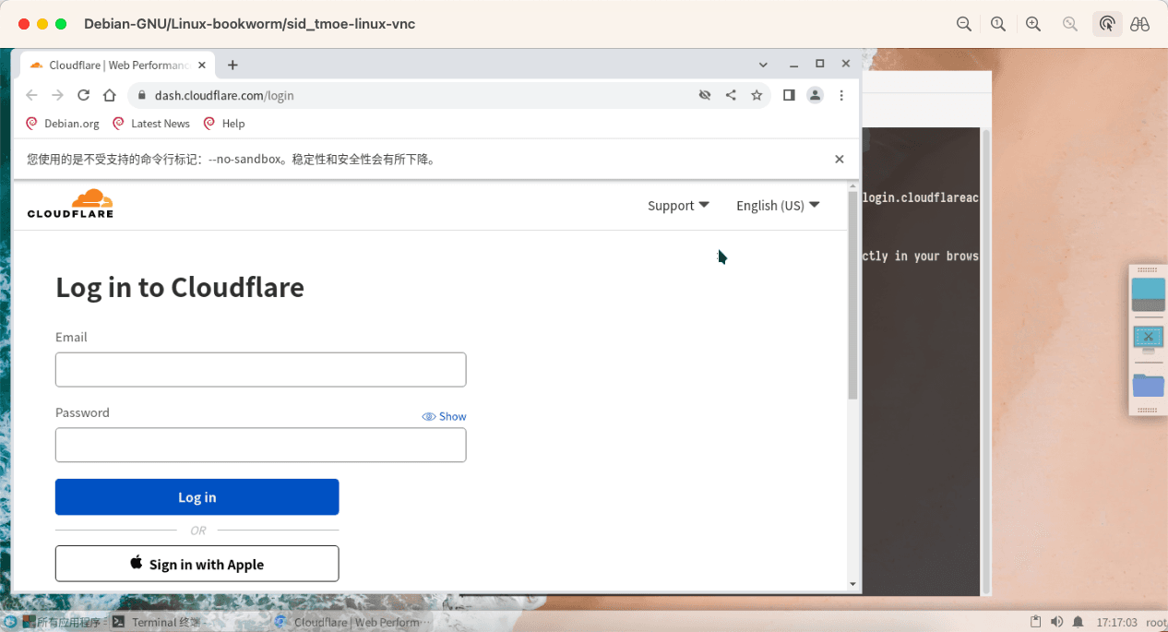Click the blue Log in button
Screen dimensions: 1168x632
197,497
